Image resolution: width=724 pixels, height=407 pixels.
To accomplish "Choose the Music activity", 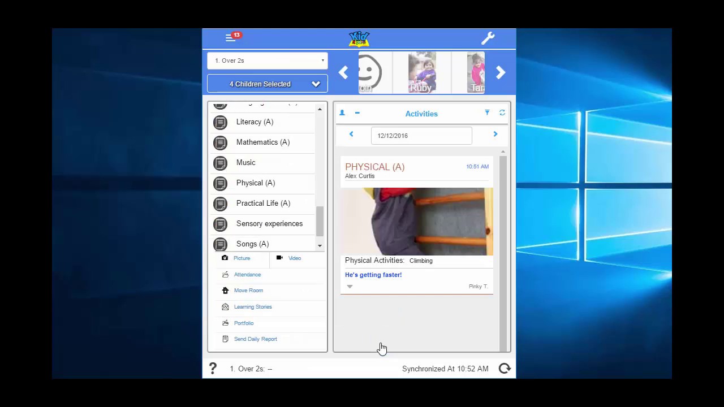I will point(246,162).
